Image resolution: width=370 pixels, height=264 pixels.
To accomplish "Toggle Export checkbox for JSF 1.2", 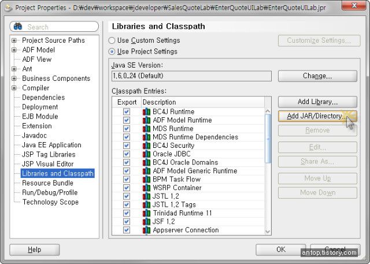I will [x=127, y=222].
